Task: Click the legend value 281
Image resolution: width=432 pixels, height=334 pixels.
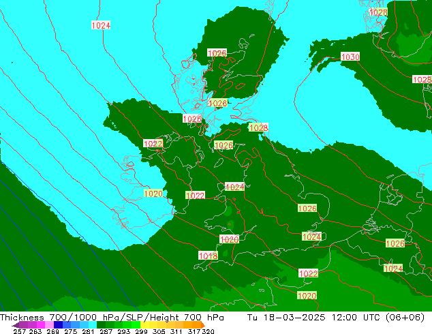Action: [88, 331]
